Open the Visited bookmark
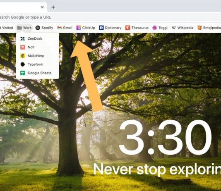 pos(7,28)
